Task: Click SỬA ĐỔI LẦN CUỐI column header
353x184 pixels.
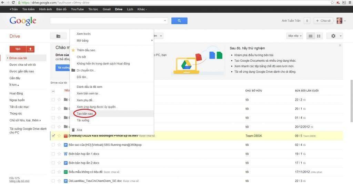Action: click(x=306, y=91)
